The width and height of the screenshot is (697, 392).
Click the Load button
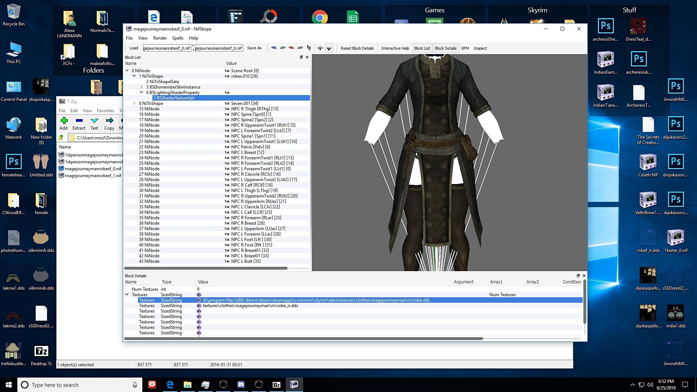[x=134, y=48]
